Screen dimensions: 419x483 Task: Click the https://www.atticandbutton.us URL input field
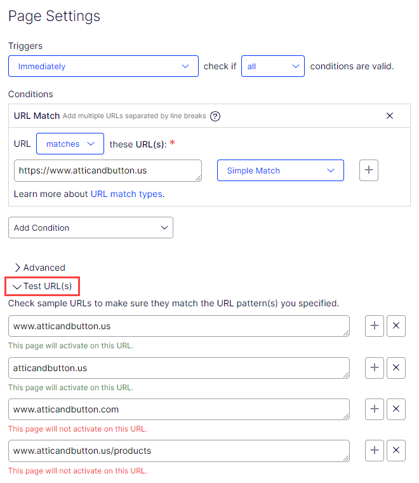[x=105, y=170]
